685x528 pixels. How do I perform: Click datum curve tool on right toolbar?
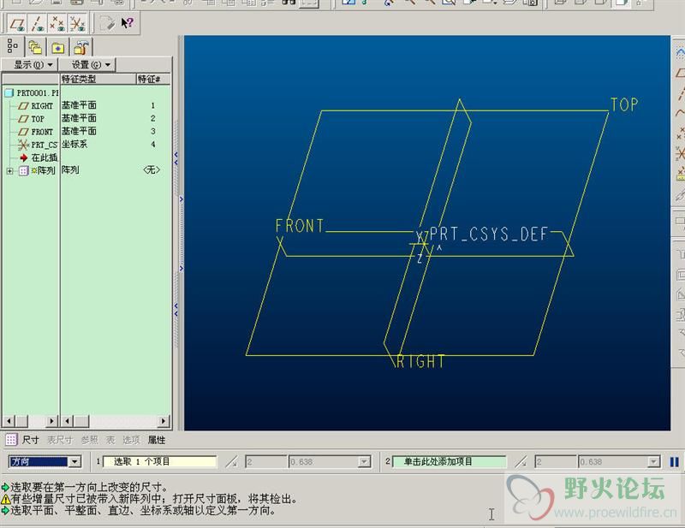[680, 113]
